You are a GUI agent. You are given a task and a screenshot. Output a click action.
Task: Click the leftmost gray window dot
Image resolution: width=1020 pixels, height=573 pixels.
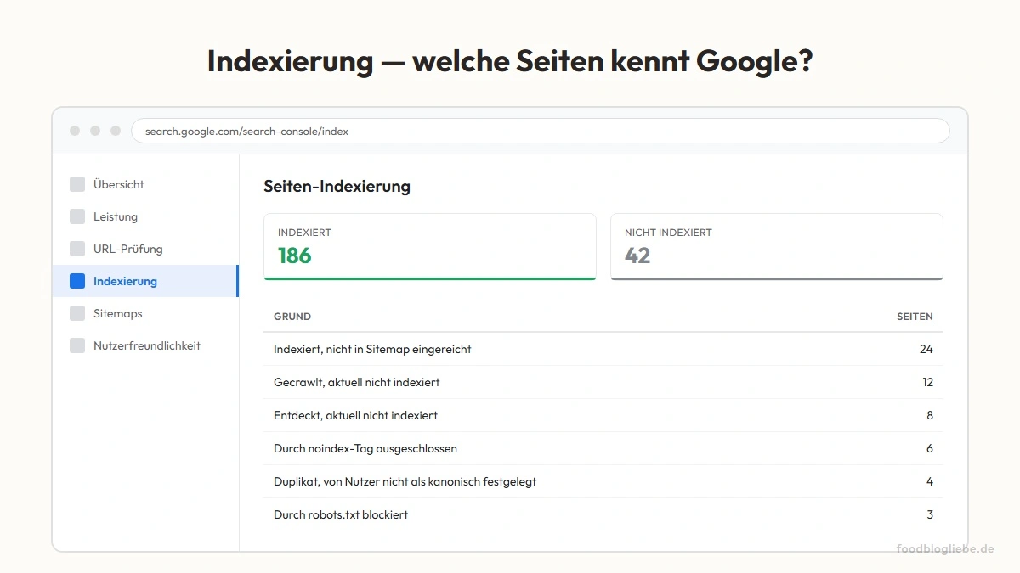[74, 131]
